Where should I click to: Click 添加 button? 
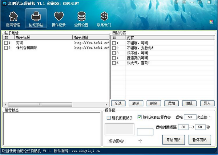coord(171,103)
